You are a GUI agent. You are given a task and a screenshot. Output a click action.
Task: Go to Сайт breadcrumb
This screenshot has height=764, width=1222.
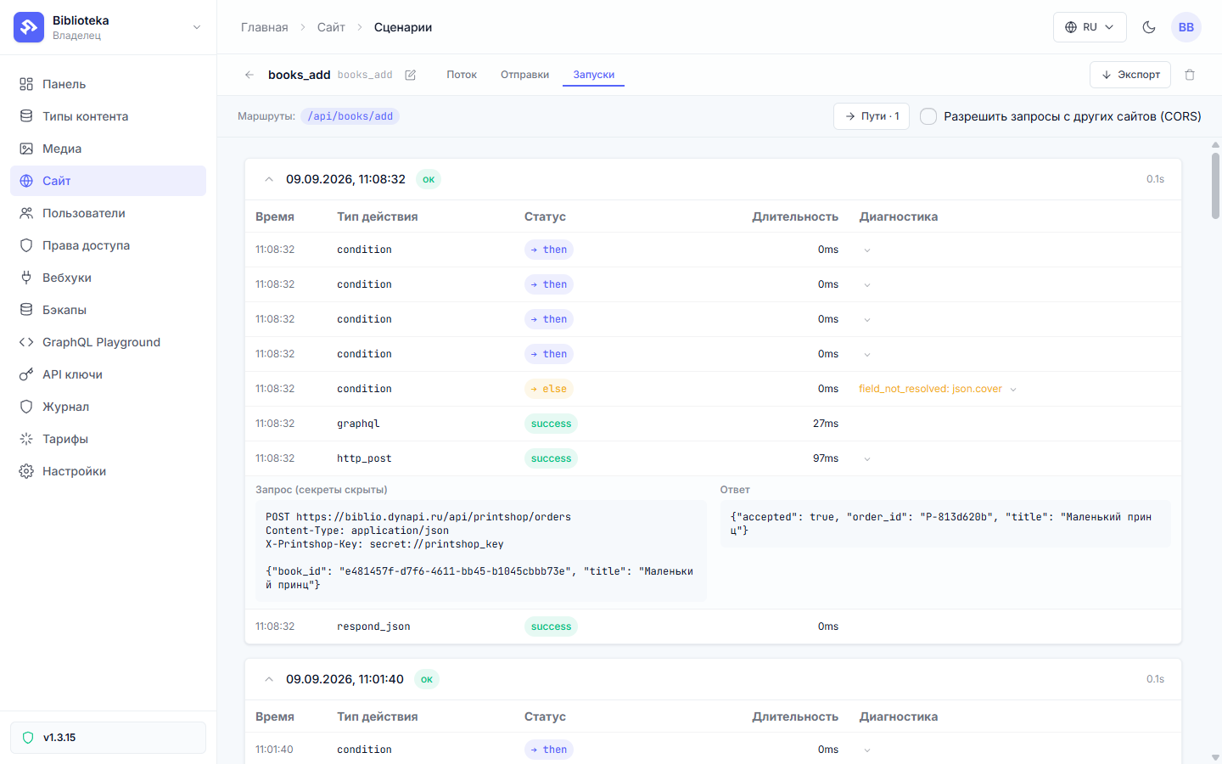coord(331,27)
